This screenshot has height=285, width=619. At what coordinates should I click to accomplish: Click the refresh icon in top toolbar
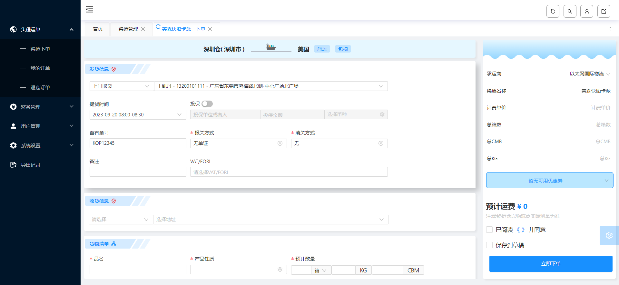tap(553, 11)
